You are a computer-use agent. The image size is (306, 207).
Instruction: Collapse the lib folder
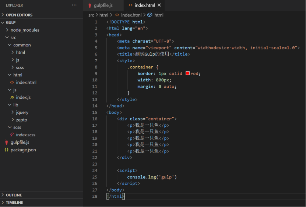click(42, 105)
